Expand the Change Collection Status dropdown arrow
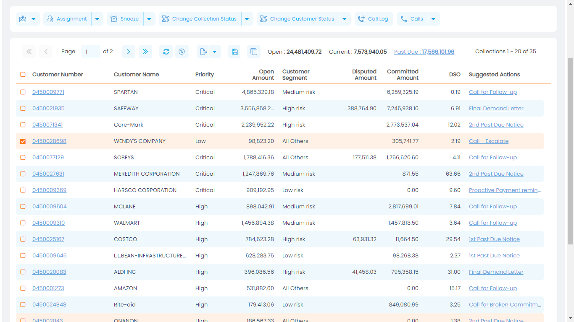 pyautogui.click(x=247, y=19)
